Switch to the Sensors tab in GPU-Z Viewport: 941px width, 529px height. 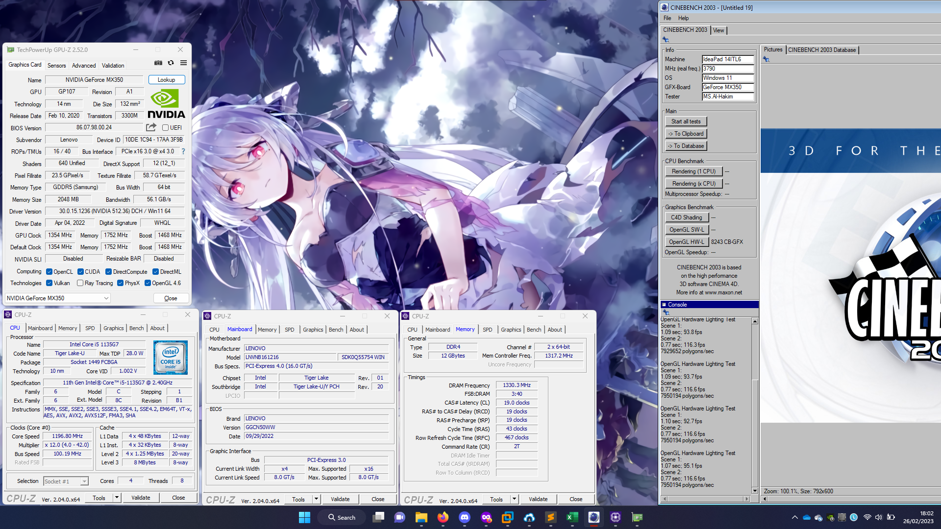[x=57, y=66]
